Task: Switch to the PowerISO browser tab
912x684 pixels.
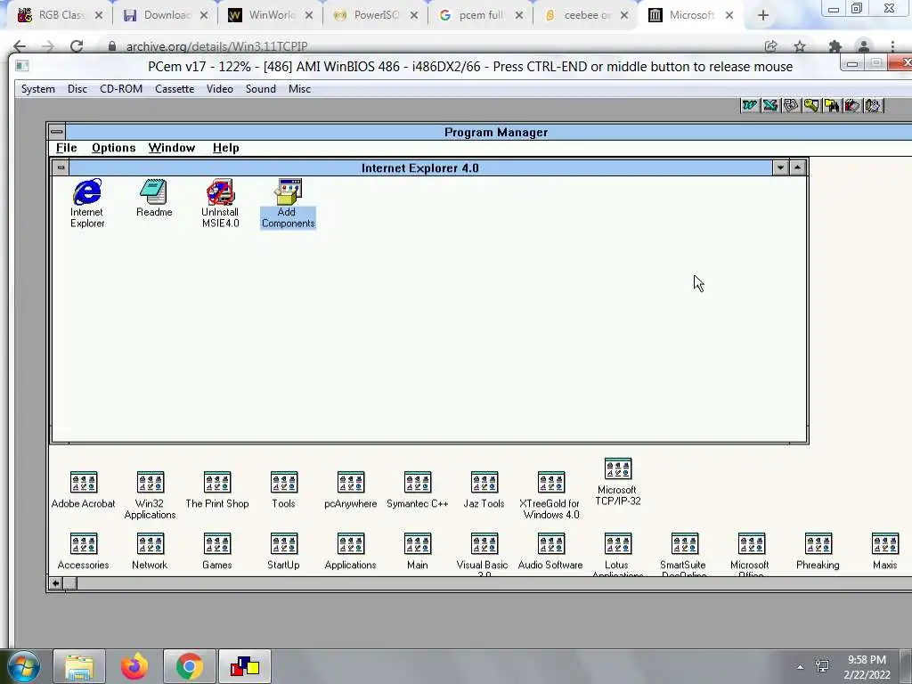Action: click(x=375, y=15)
